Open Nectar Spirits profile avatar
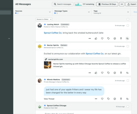This screenshot has width=137, height=114. [x=40, y=46]
